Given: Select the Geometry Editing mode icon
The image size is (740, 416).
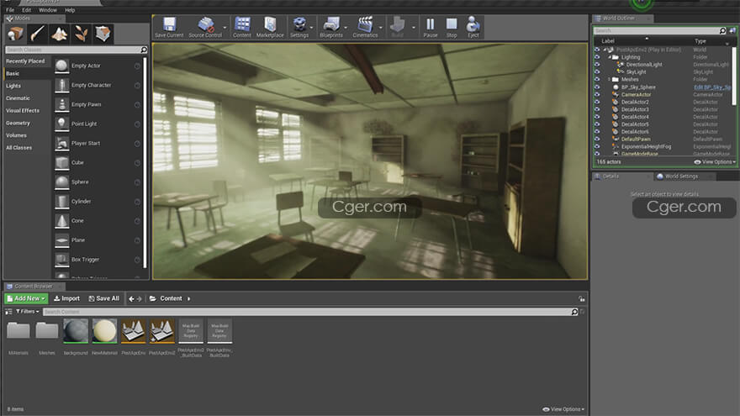Looking at the screenshot, I should (103, 34).
